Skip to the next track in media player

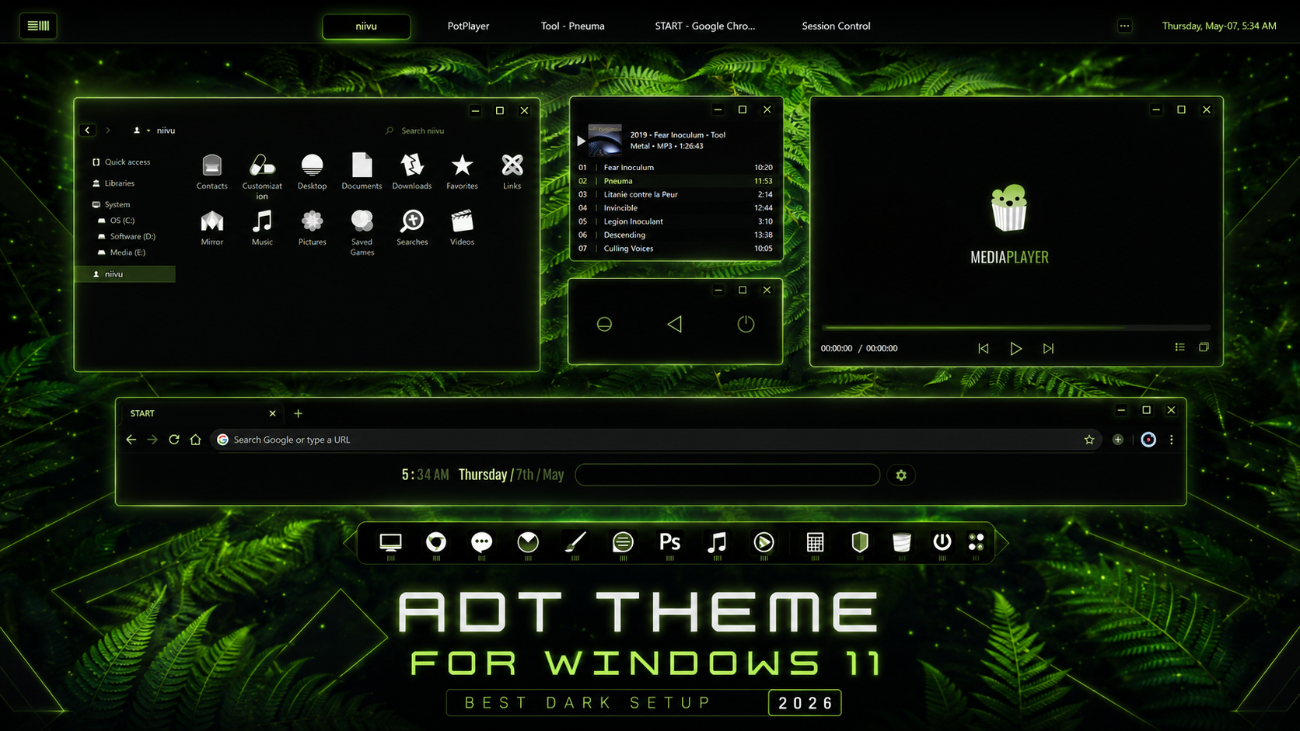1048,348
